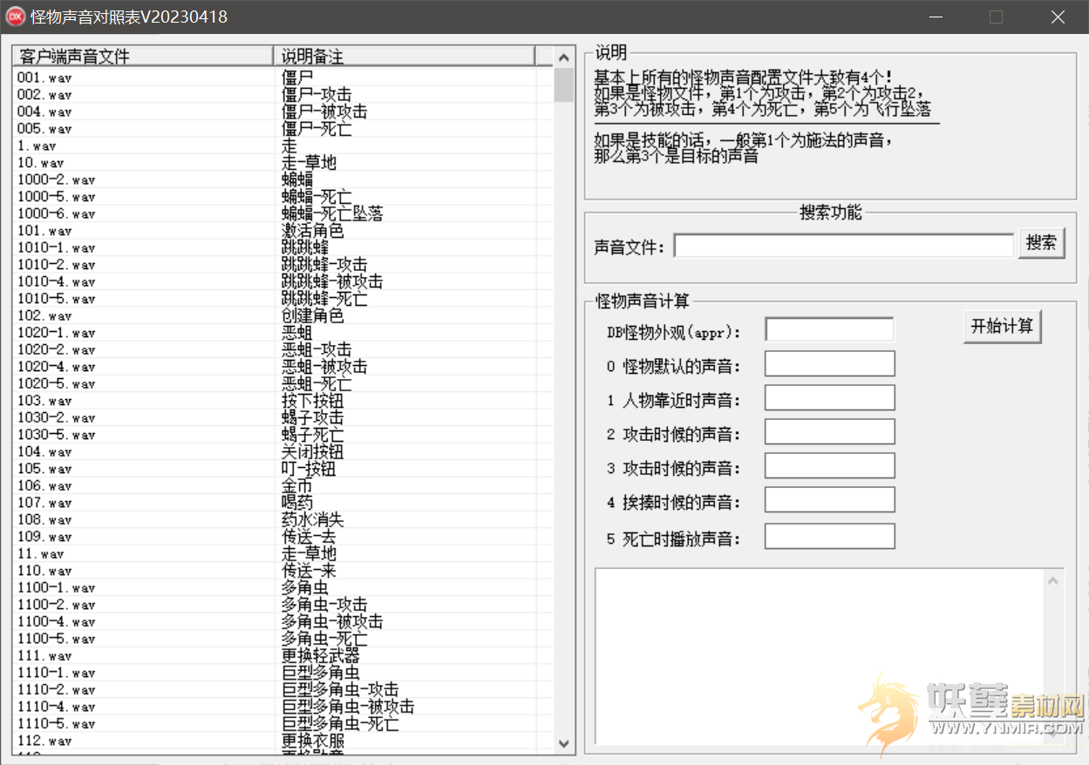Click the 2 攻击时候的声音 field

[x=830, y=431]
